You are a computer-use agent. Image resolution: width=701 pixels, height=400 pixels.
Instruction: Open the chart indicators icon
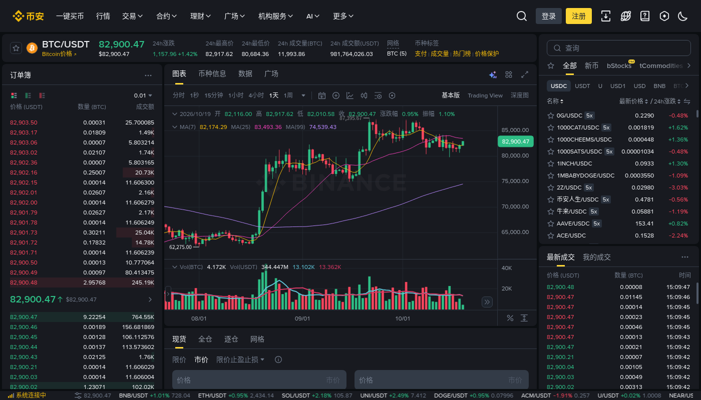pyautogui.click(x=350, y=95)
